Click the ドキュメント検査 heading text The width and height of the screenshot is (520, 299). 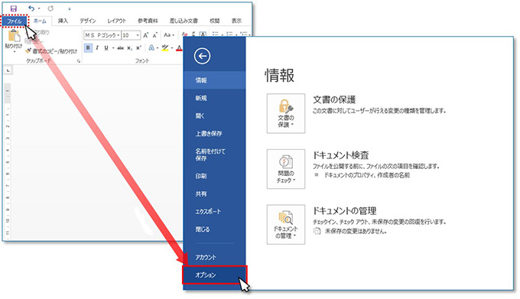coord(341,155)
